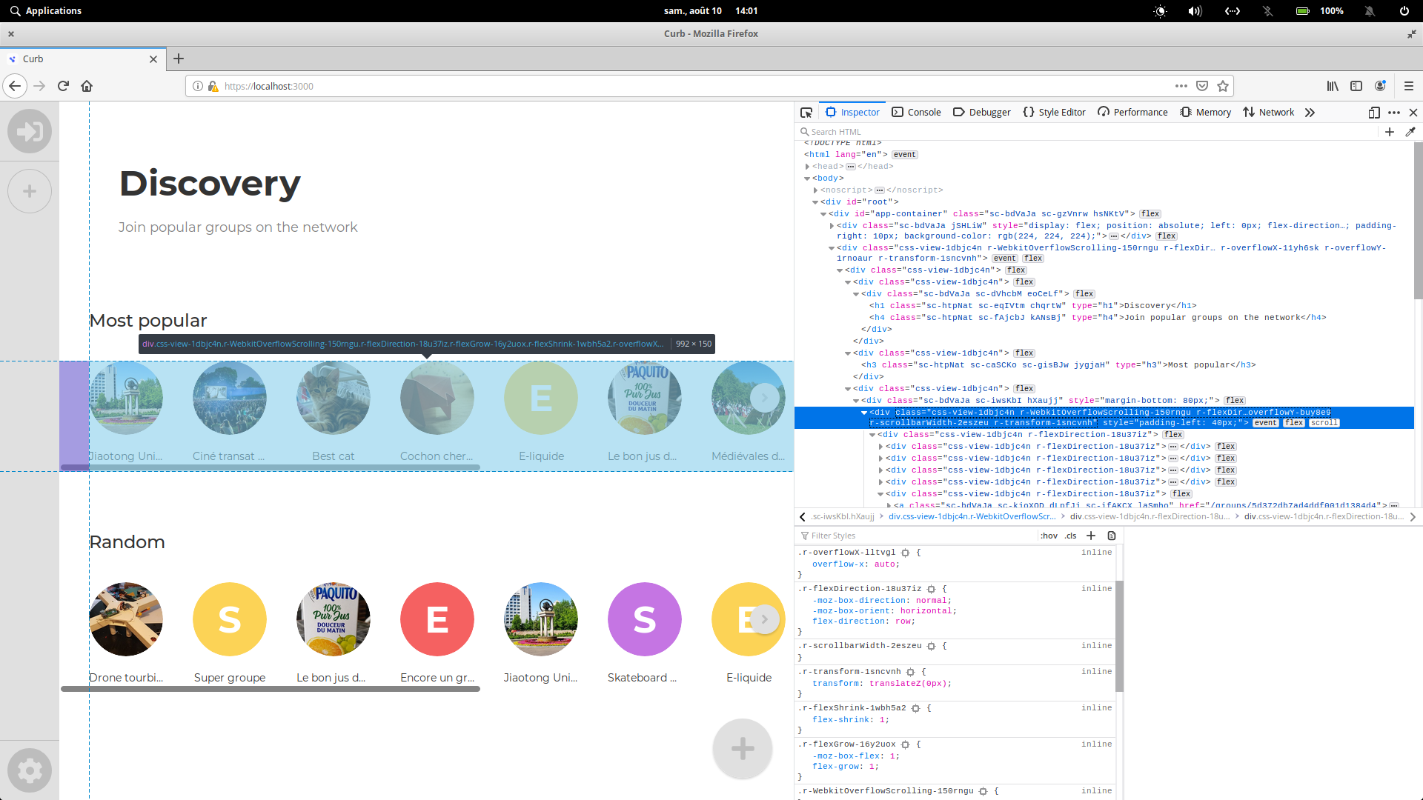Activate the element picker tool in DevTools
The width and height of the screenshot is (1423, 800).
coord(806,112)
